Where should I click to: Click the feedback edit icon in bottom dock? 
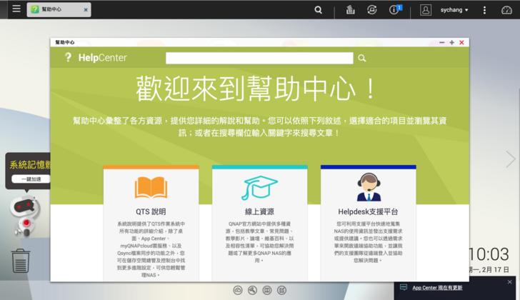[281, 291]
